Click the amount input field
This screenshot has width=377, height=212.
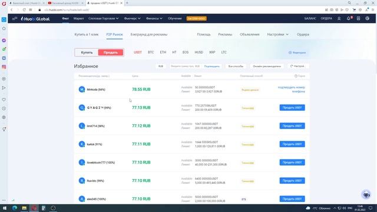point(186,66)
